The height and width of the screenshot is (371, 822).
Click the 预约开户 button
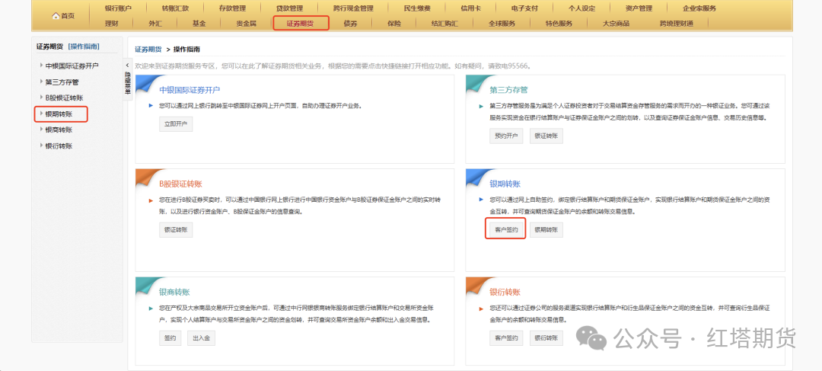(506, 136)
